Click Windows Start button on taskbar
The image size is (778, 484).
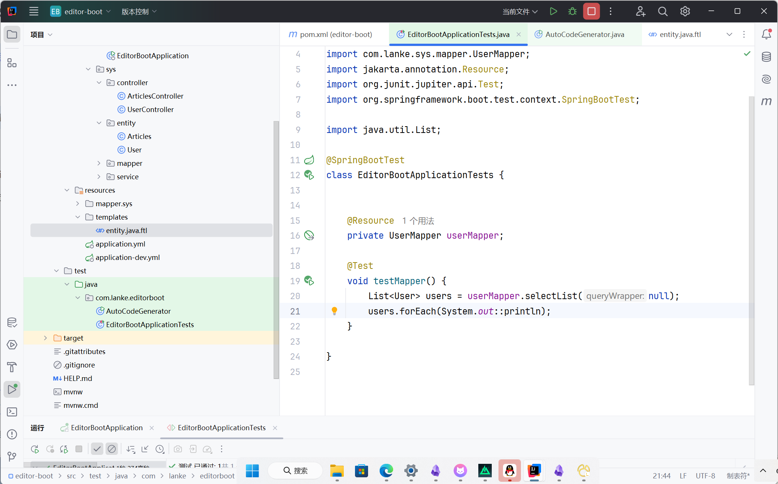(x=252, y=471)
